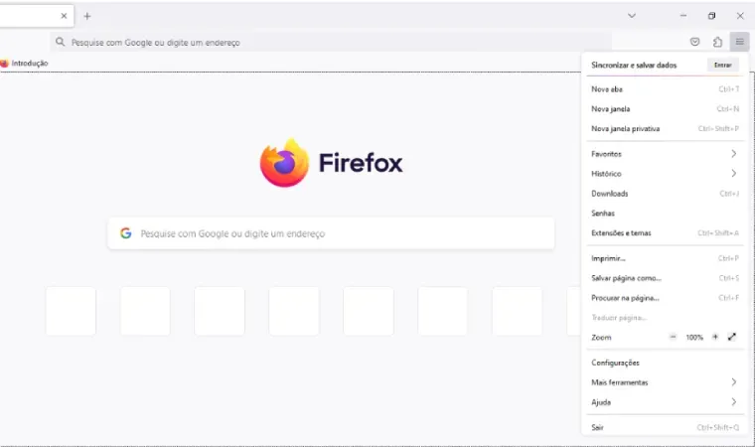
Task: Select Imprimir... menu item
Action: tap(665, 258)
